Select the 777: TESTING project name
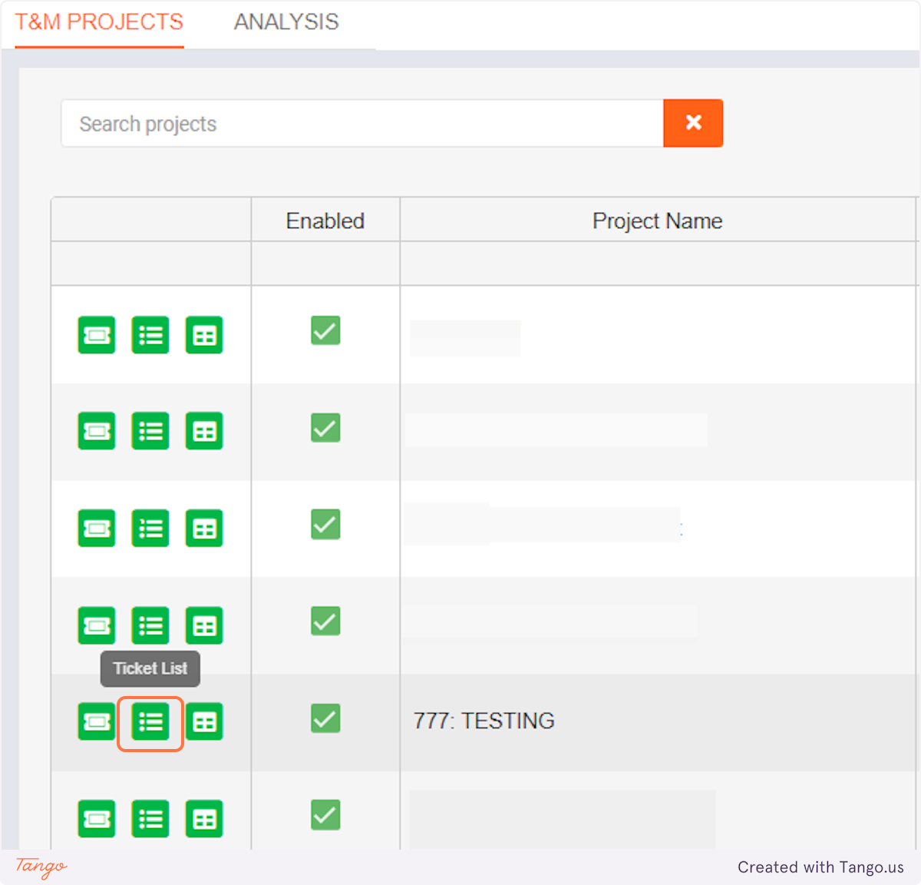The width and height of the screenshot is (921, 885). tap(484, 721)
